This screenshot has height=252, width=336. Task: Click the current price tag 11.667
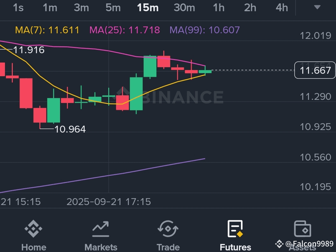pyautogui.click(x=315, y=70)
